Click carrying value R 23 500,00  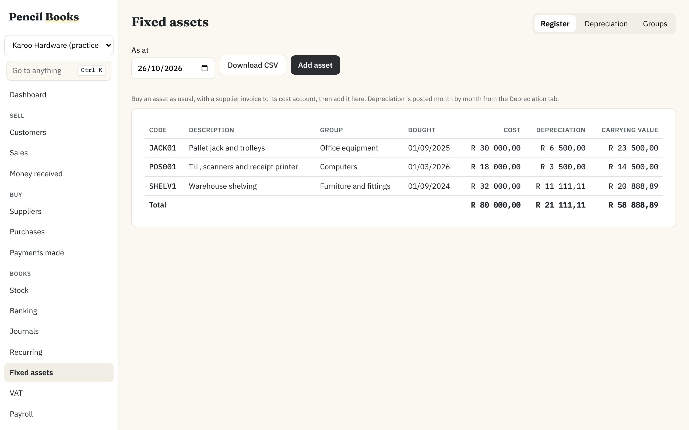pos(633,148)
